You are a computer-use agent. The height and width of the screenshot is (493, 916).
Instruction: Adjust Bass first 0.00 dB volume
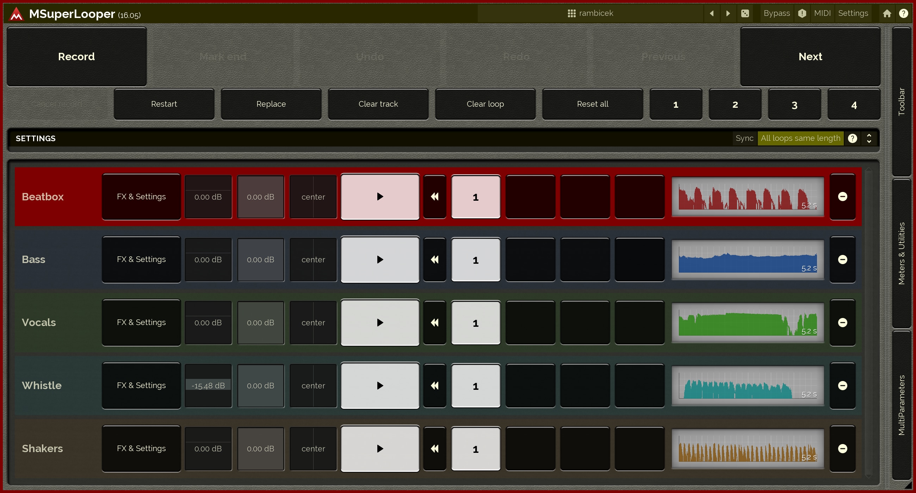[x=208, y=260]
